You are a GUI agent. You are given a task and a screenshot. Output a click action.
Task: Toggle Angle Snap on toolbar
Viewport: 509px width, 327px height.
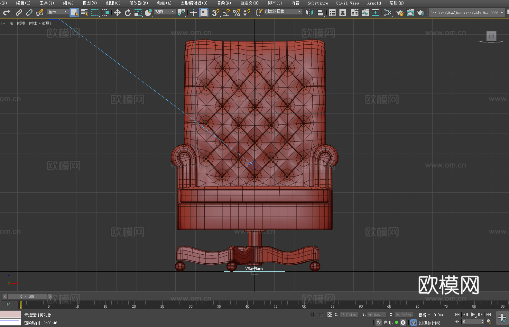[226, 13]
